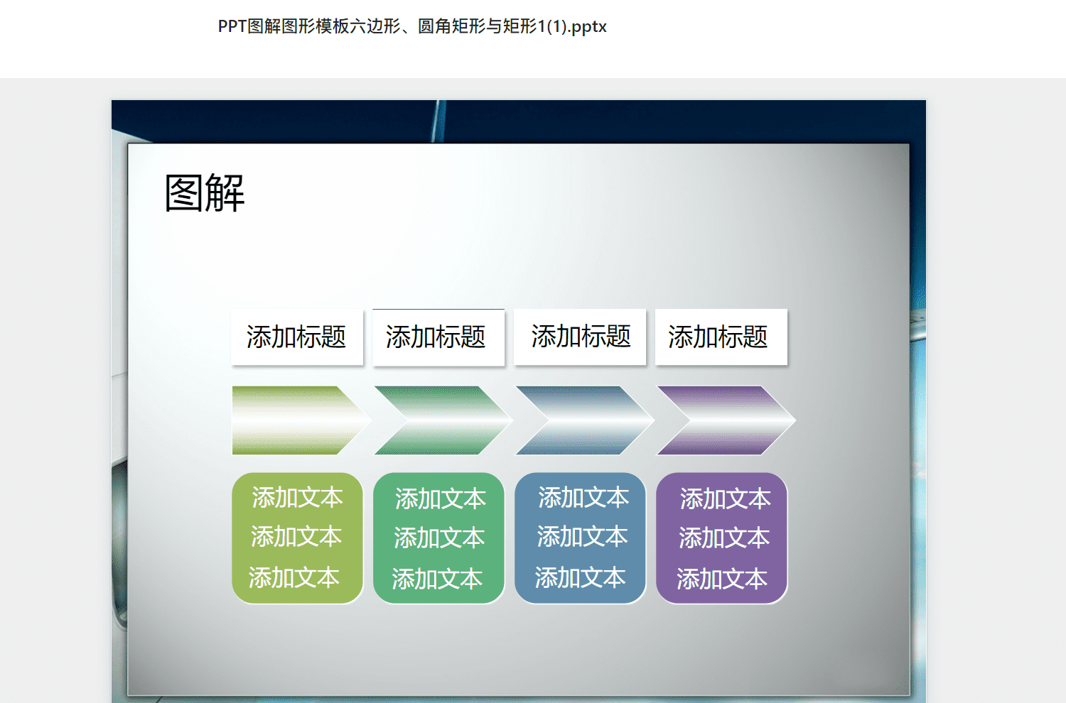This screenshot has height=703, width=1066.
Task: Select the teal green chevron arrow
Action: point(443,420)
